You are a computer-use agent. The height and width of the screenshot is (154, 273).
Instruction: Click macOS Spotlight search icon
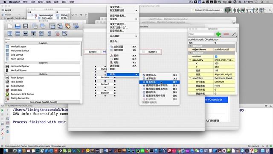262,2
